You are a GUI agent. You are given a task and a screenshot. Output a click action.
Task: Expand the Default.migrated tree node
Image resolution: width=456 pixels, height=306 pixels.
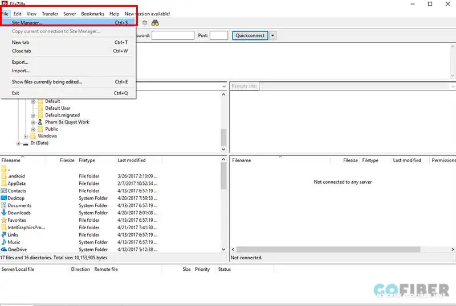[x=33, y=115]
